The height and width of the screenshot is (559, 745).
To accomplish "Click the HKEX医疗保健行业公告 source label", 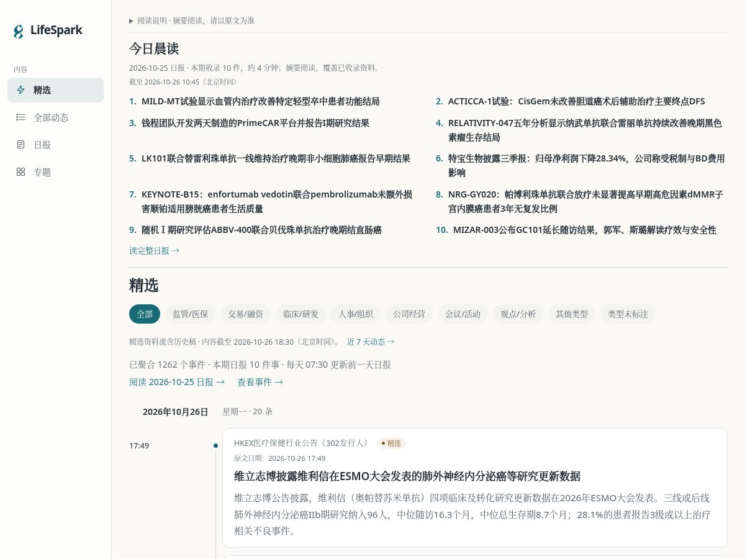I will click(301, 443).
